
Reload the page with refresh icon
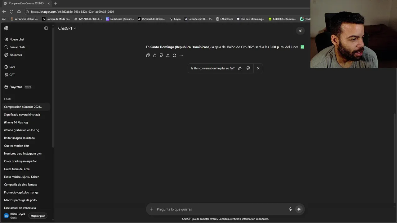(x=11, y=12)
